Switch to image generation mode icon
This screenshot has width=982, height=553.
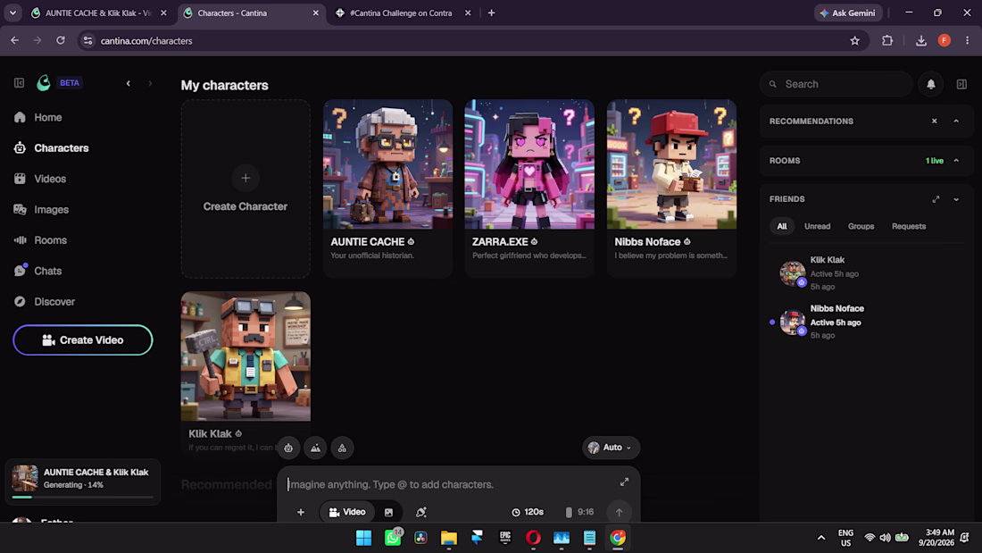pos(388,512)
